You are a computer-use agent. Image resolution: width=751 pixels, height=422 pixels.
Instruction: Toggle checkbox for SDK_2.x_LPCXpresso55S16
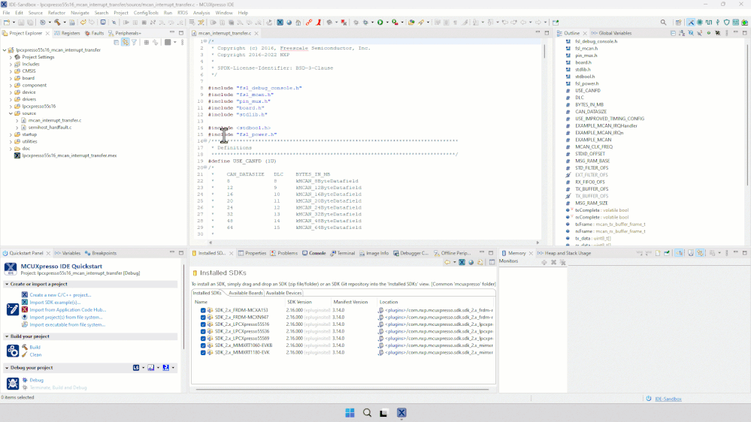(x=203, y=324)
